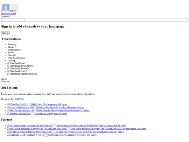Click the small button after my php swf viewer 3:56

(x=54, y=132)
